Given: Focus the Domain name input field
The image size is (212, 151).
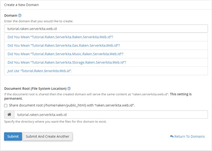Looking at the screenshot, I should click(x=106, y=29).
